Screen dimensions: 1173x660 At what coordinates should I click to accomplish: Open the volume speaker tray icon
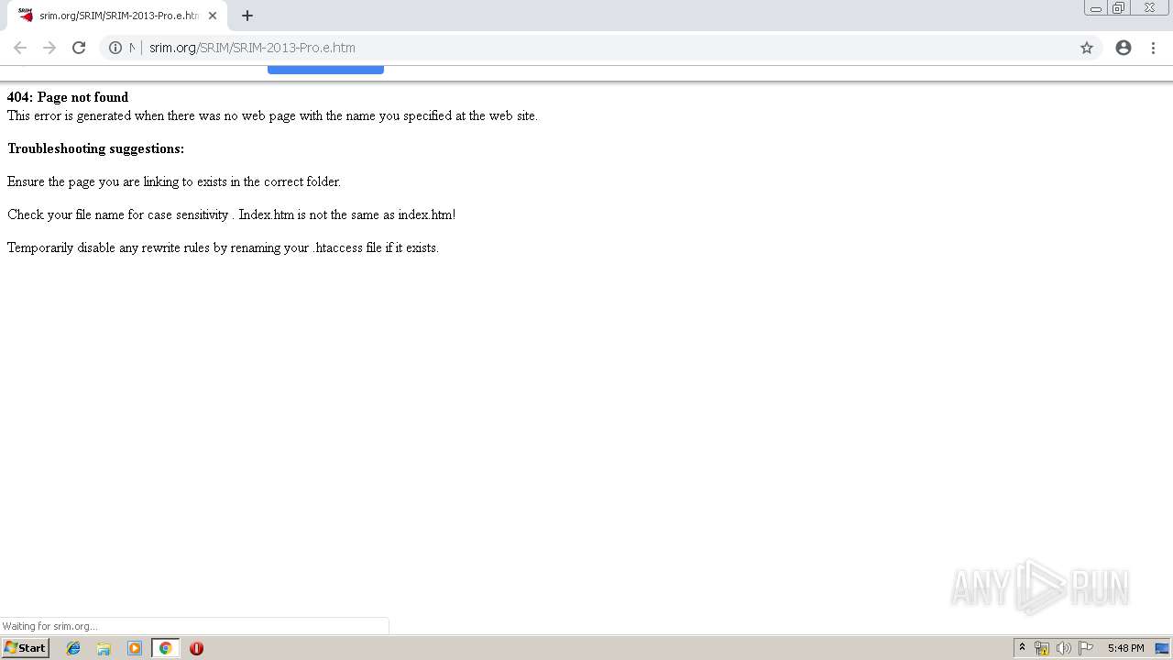(1064, 648)
